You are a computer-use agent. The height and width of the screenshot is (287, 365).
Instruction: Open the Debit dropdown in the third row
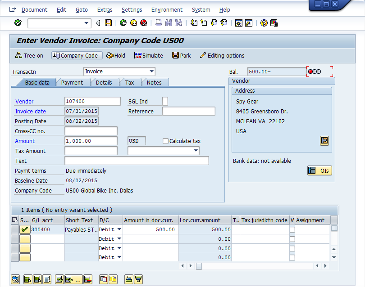coord(119,248)
